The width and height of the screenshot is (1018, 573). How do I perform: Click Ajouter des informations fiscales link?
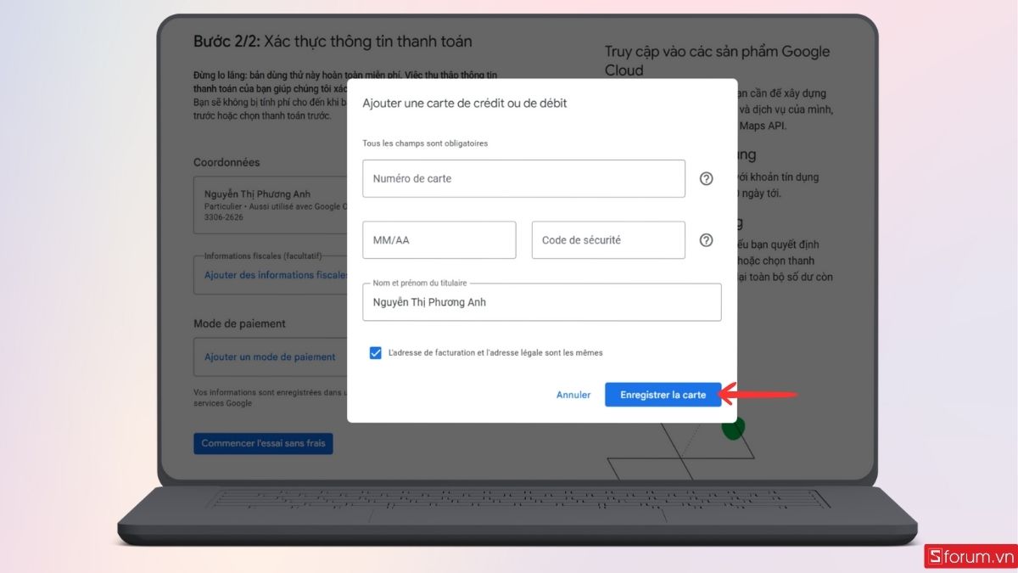coord(276,275)
